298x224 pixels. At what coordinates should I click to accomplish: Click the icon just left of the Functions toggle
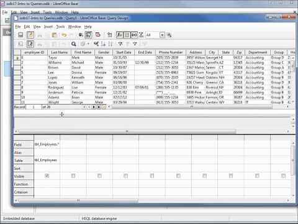point(109,35)
